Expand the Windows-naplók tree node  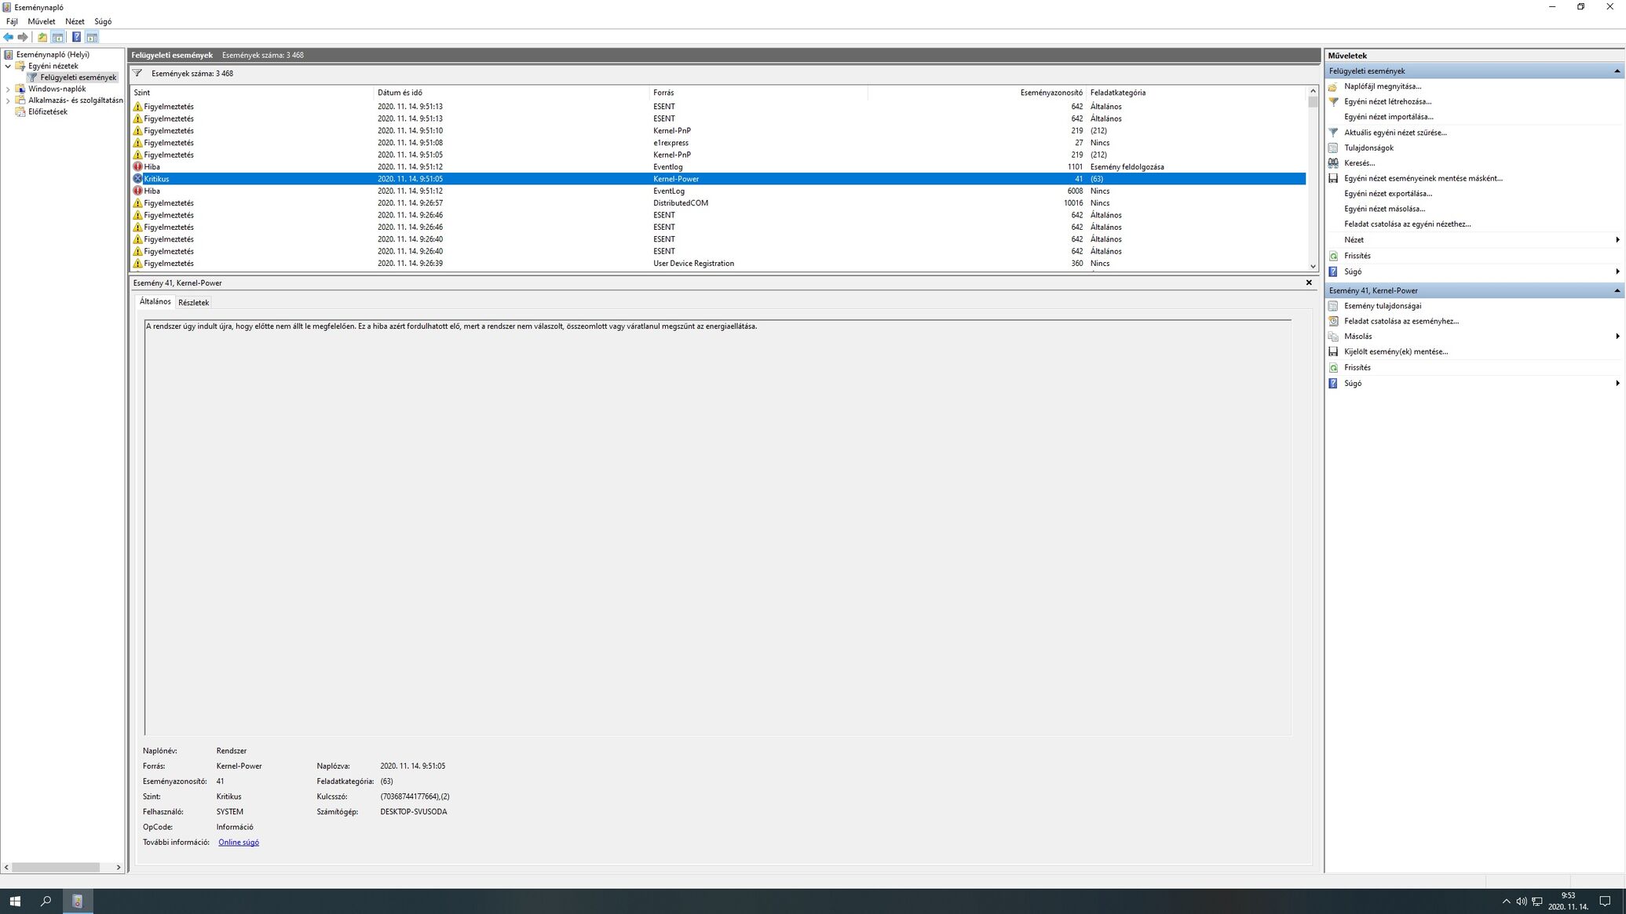point(8,89)
